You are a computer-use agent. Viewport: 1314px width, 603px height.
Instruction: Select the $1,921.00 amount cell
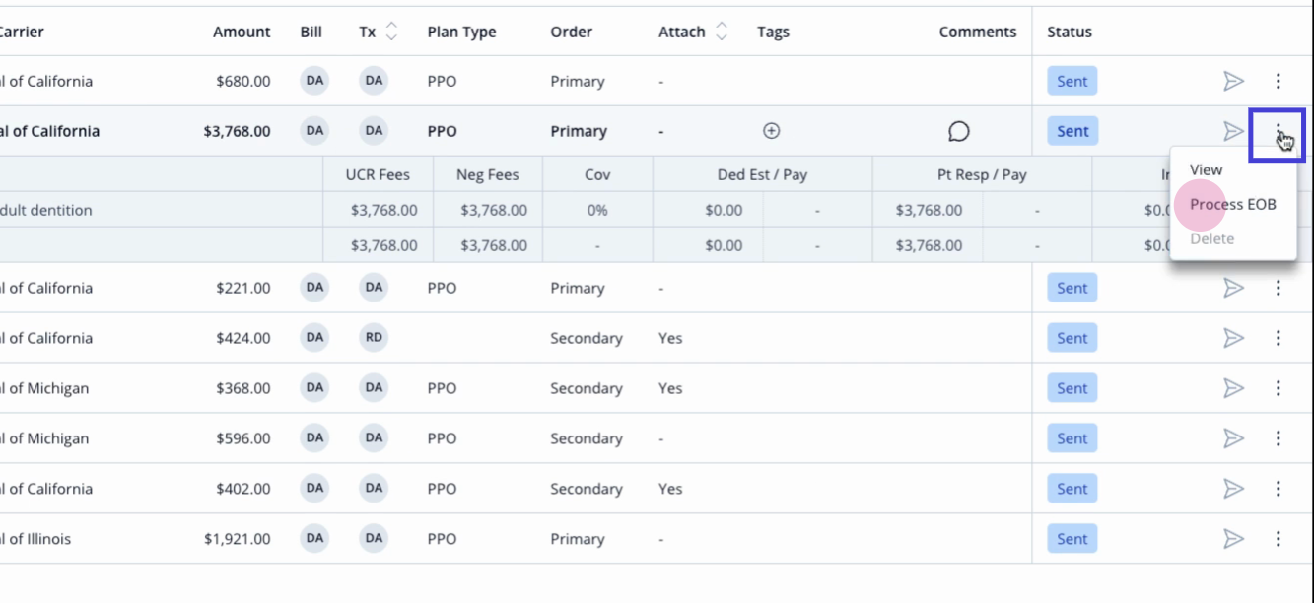point(238,539)
